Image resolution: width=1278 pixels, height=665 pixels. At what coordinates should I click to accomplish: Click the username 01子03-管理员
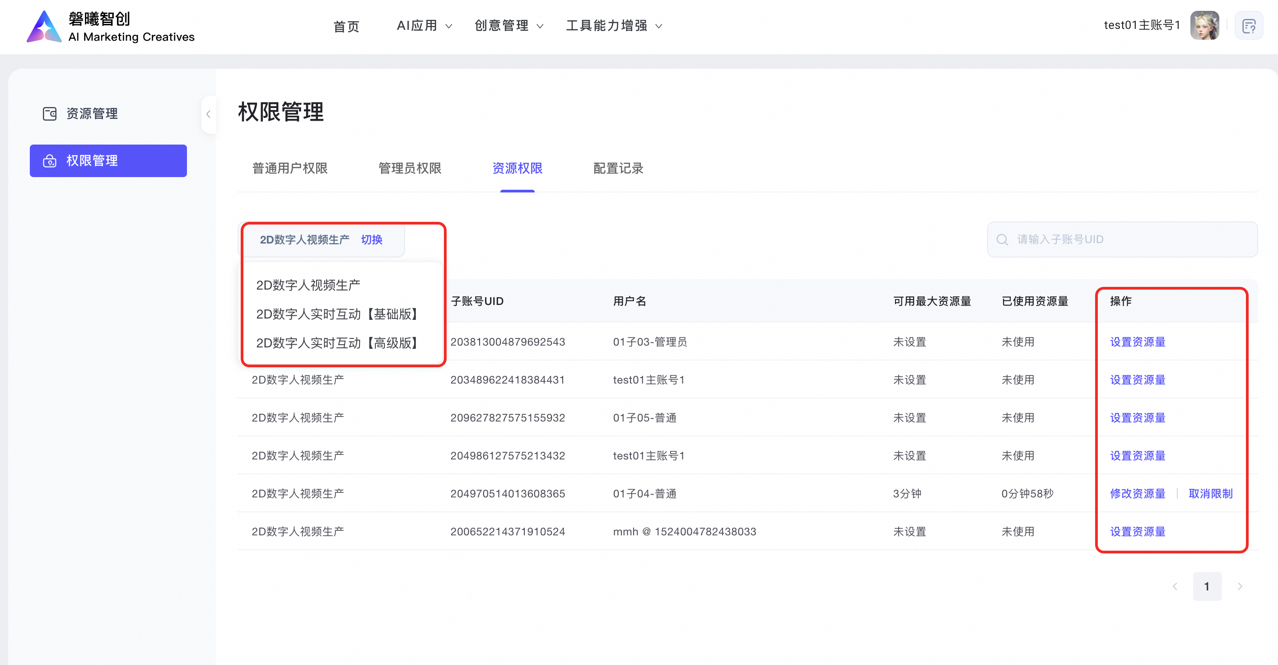point(650,342)
